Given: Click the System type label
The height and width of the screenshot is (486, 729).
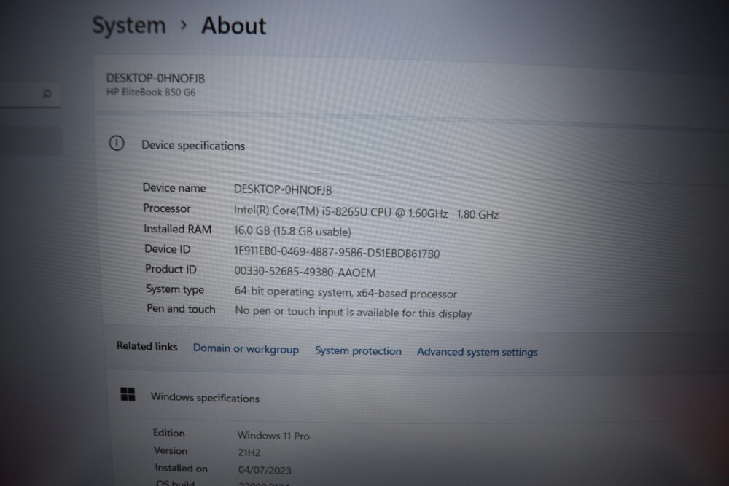Looking at the screenshot, I should [x=175, y=289].
